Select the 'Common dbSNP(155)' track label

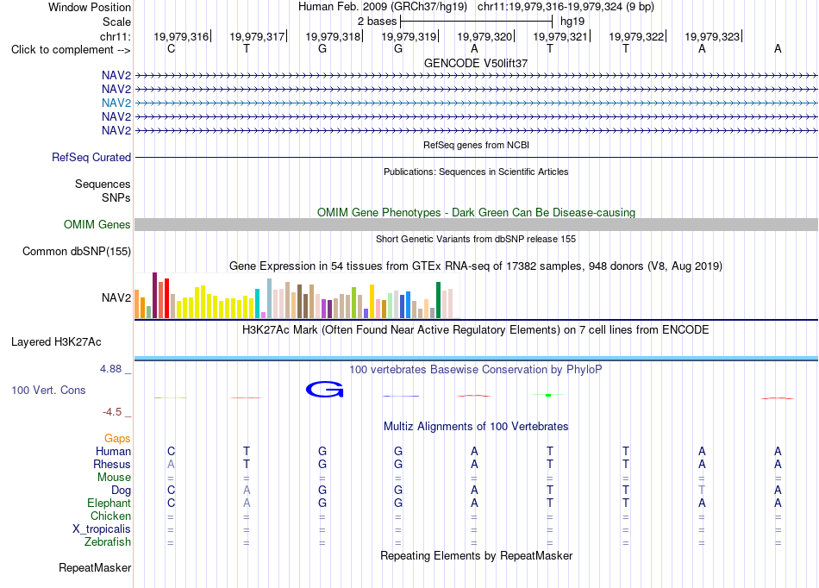pyautogui.click(x=77, y=251)
